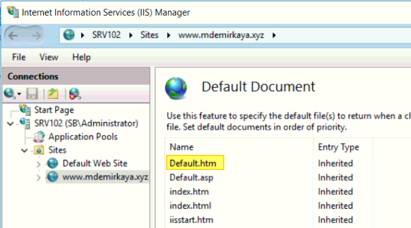The width and height of the screenshot is (411, 228).
Task: Click the Delete Connection icon
Action: point(75,94)
